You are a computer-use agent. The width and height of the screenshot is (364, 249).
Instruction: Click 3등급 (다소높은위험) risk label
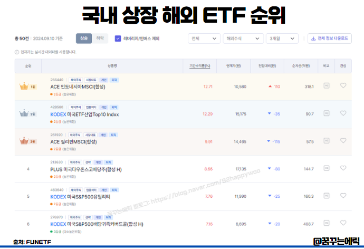[x=66, y=232]
